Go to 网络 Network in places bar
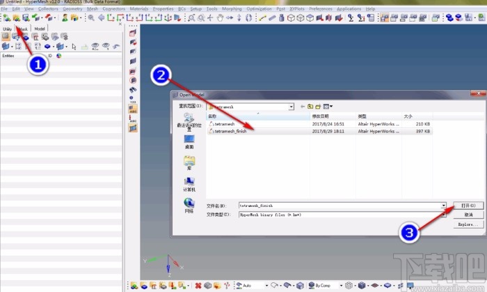The width and height of the screenshot is (487, 292). 189,206
